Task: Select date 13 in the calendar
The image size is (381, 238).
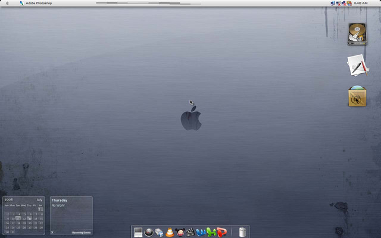Action: click(29, 218)
